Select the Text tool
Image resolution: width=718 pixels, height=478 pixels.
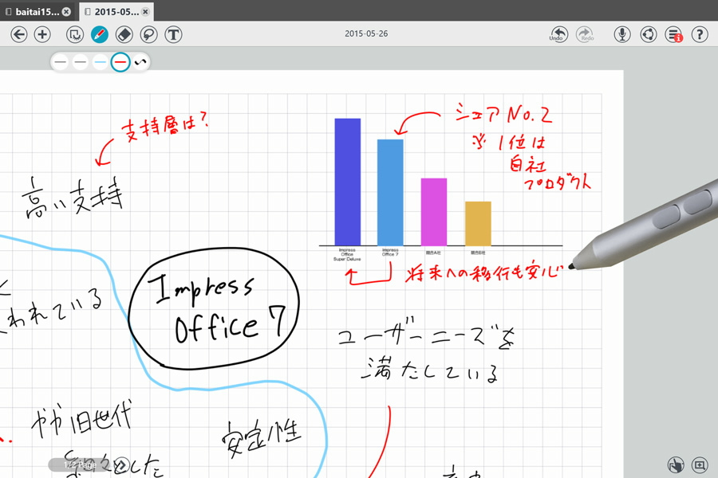tap(173, 34)
